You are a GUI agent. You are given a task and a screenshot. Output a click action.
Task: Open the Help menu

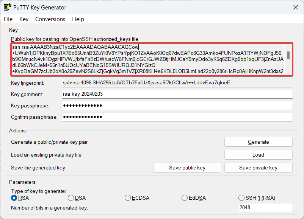[x=78, y=19]
